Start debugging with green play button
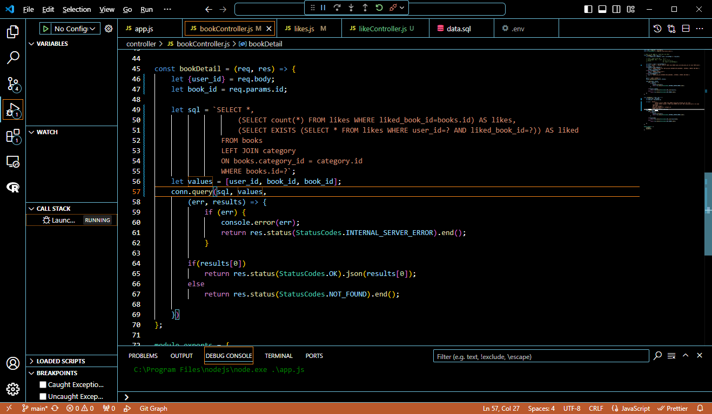Screen dimensions: 712x414 [x=46, y=29]
